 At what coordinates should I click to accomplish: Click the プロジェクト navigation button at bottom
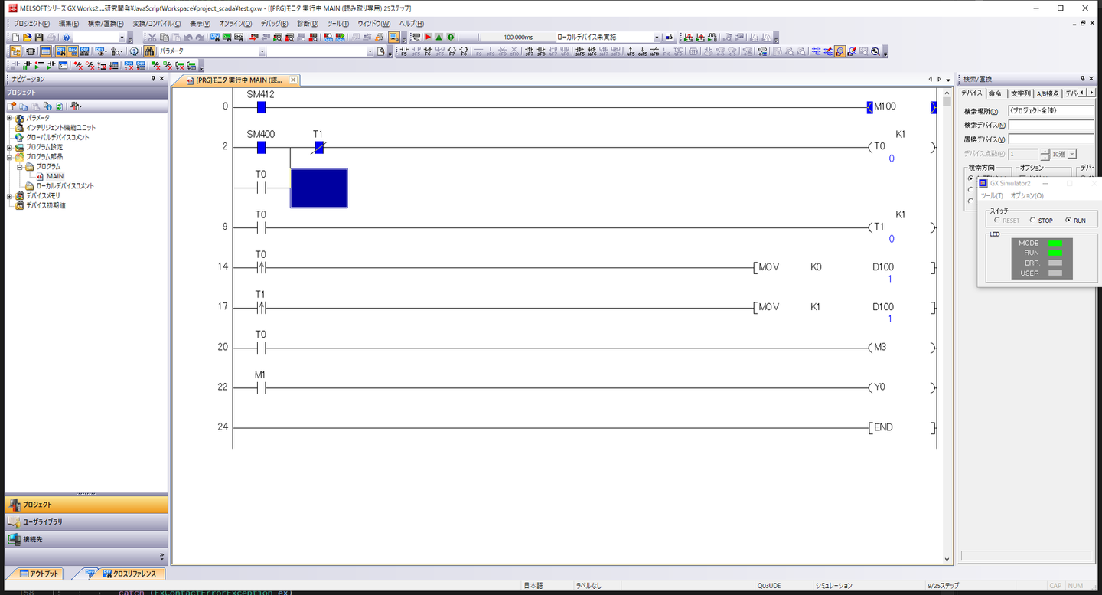click(86, 505)
